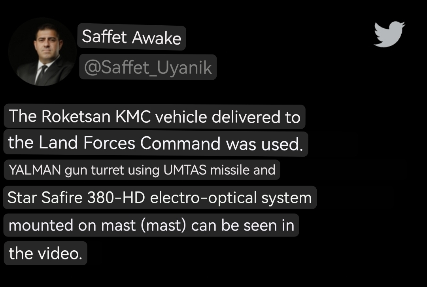
Task: Open the profile photo of Saffet
Action: point(42,52)
